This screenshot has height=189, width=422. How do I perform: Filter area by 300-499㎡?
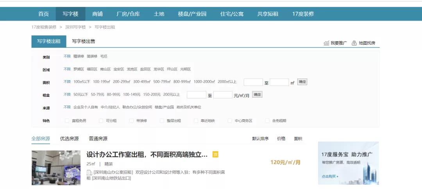click(142, 82)
